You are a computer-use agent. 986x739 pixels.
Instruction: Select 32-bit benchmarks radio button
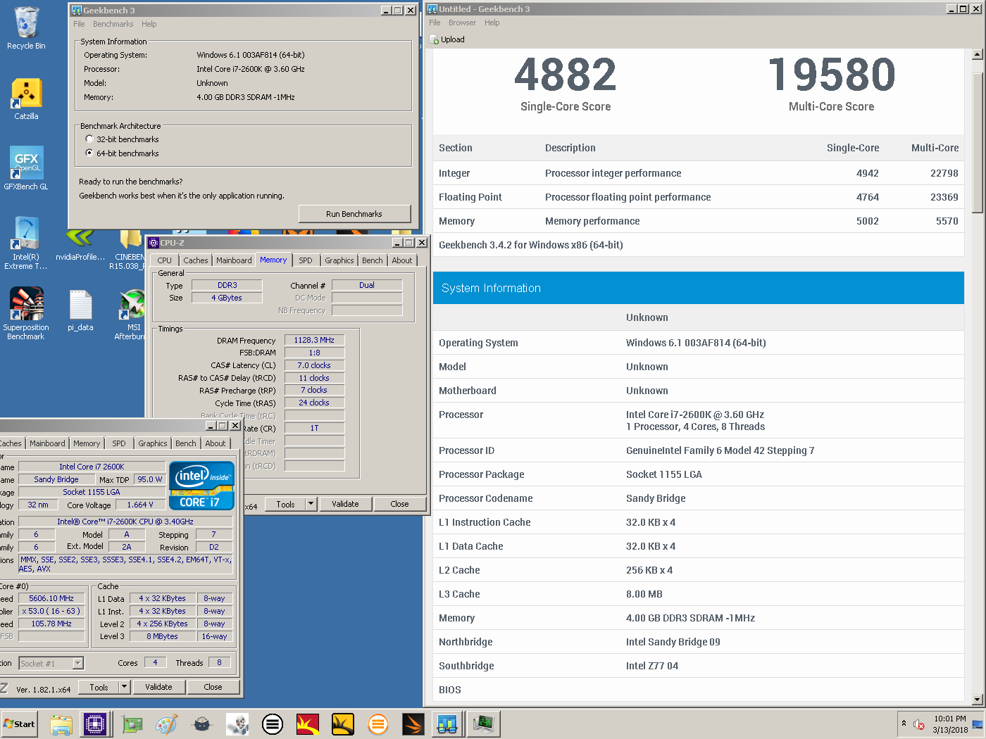(x=89, y=139)
